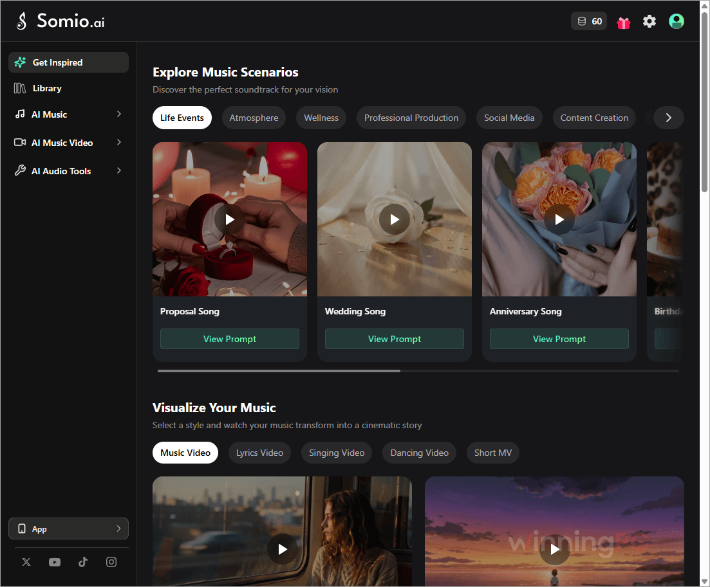Open the Somio.ai logo home link
Image resolution: width=710 pixels, height=587 pixels.
click(x=61, y=21)
